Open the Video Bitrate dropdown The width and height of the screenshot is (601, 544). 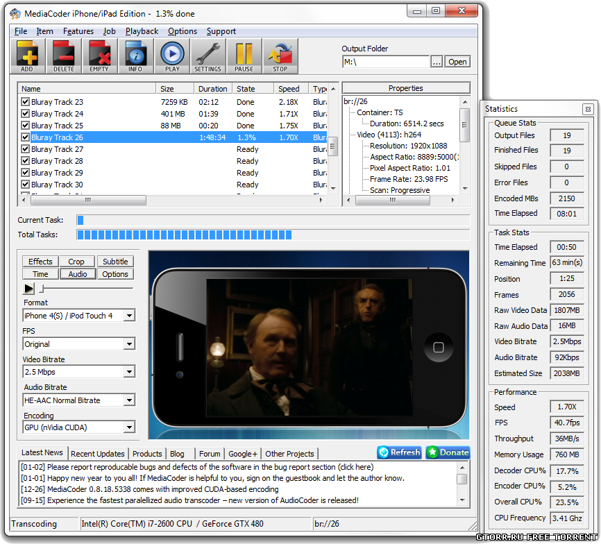[130, 372]
